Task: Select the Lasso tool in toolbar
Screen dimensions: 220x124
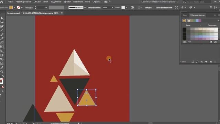Action: tap(2, 22)
